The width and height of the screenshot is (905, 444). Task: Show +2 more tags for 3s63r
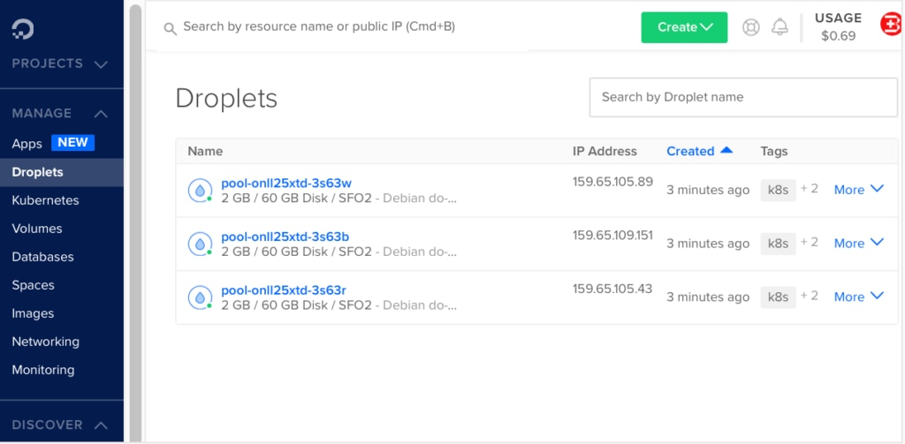coord(810,296)
